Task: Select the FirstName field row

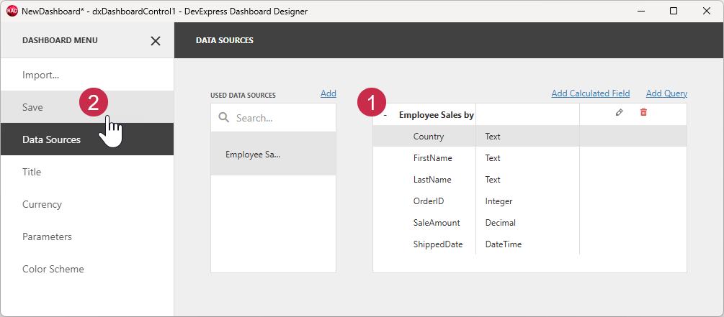Action: (529, 158)
